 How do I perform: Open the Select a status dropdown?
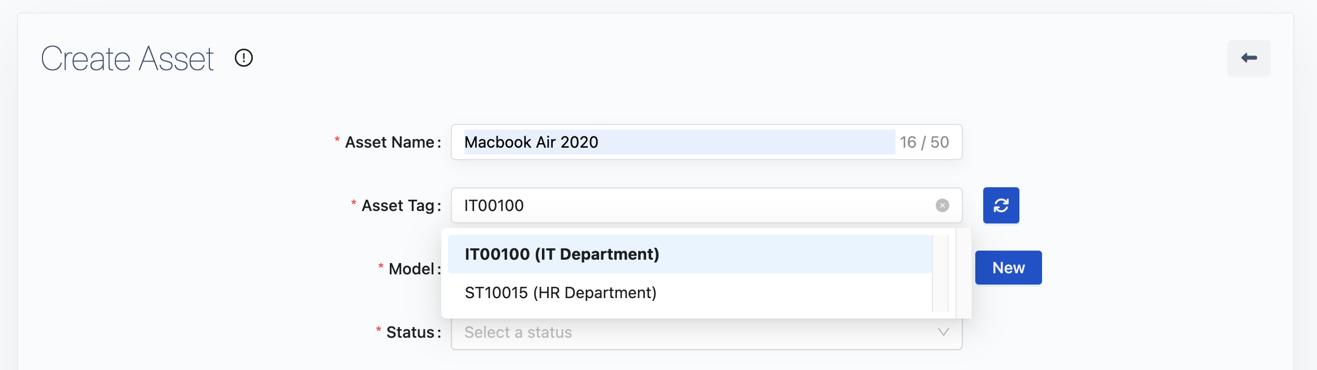point(696,333)
